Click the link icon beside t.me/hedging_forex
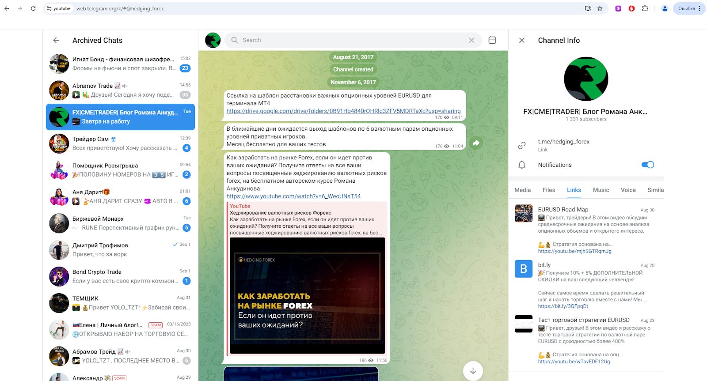 pyautogui.click(x=522, y=145)
